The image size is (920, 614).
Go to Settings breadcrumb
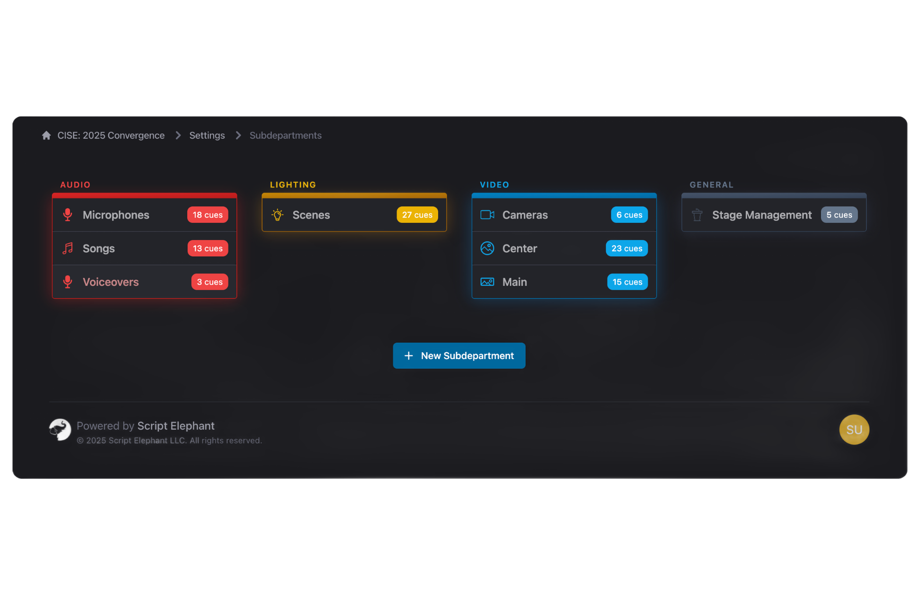(207, 136)
